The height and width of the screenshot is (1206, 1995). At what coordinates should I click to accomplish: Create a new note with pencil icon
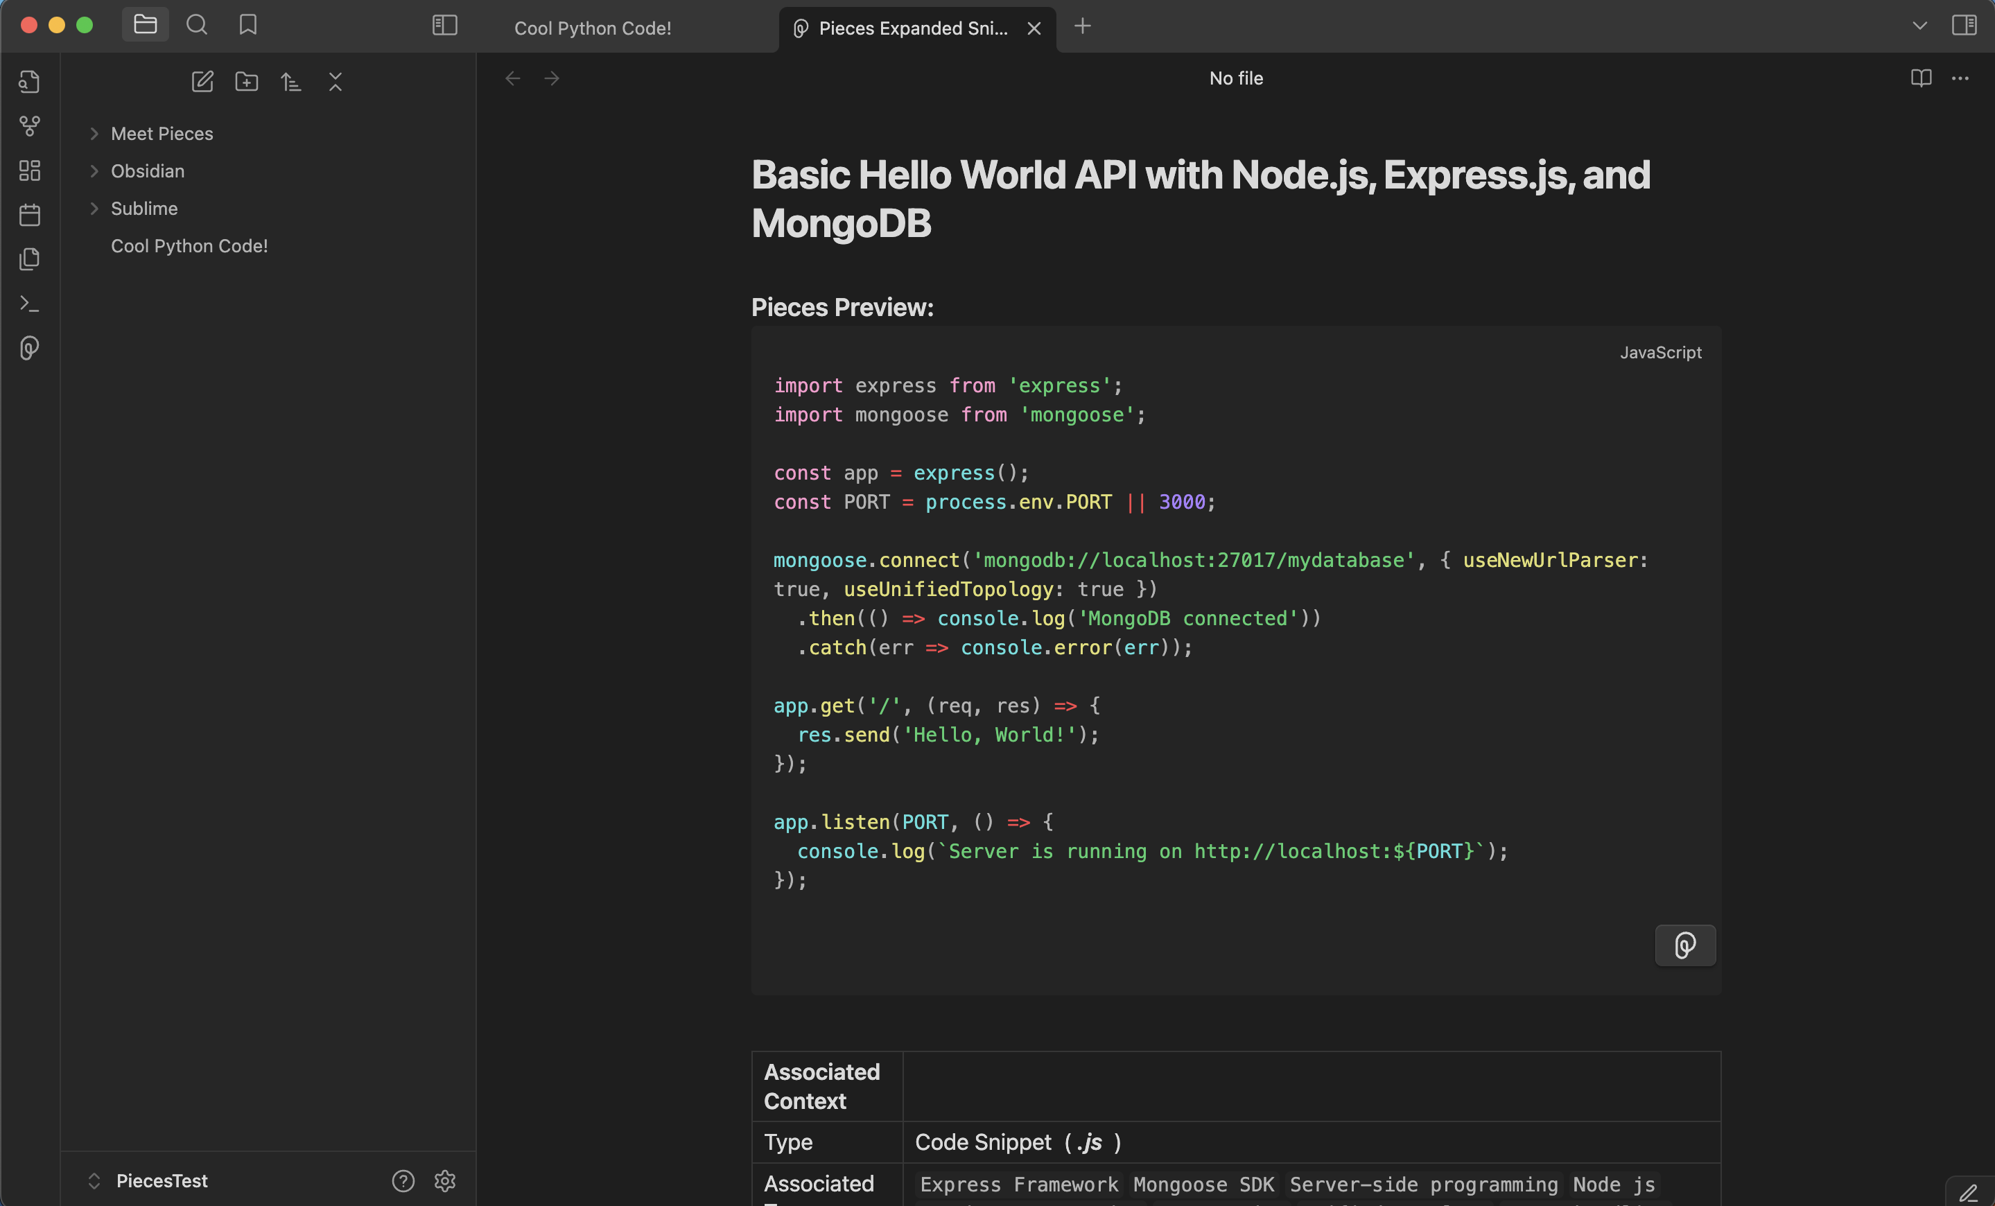202,82
